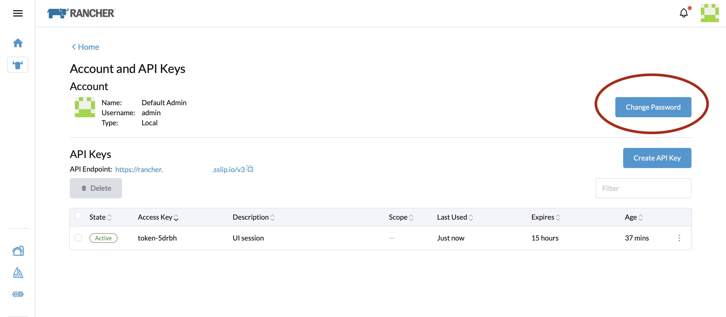Click the sailboat Continuous Delivery sidebar icon
The image size is (726, 317).
click(x=18, y=272)
